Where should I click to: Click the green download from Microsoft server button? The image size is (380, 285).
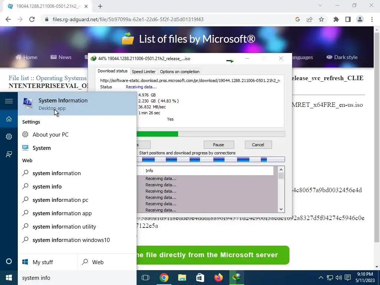[x=213, y=255]
